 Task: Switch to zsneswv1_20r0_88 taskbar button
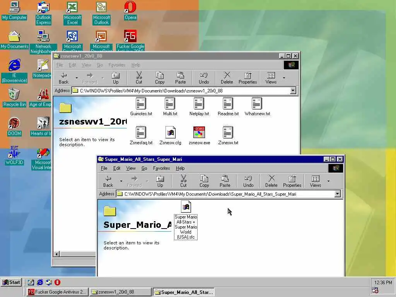coord(120,292)
